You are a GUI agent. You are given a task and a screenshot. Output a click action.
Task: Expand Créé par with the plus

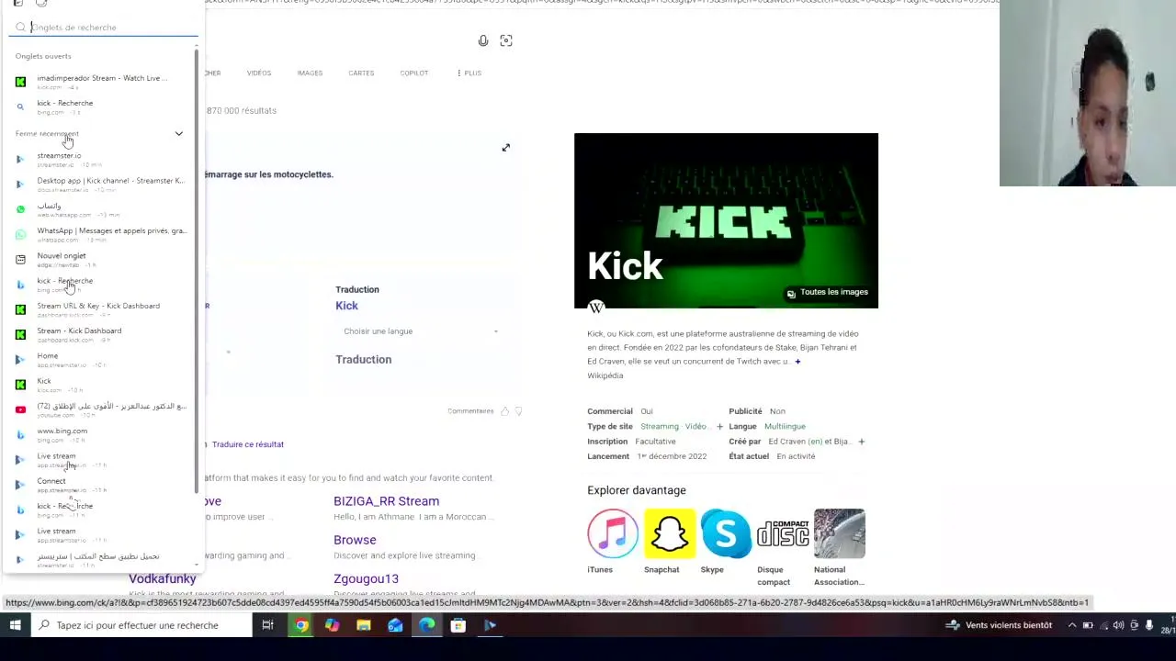[861, 442]
